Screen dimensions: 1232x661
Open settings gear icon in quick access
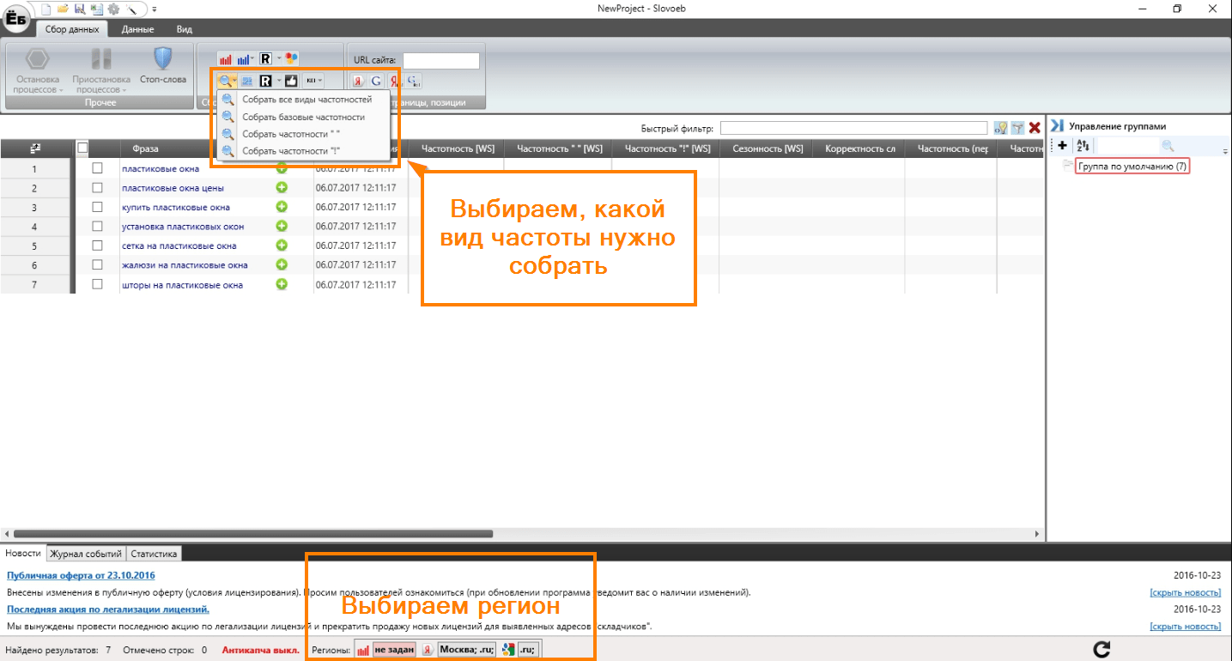point(113,9)
